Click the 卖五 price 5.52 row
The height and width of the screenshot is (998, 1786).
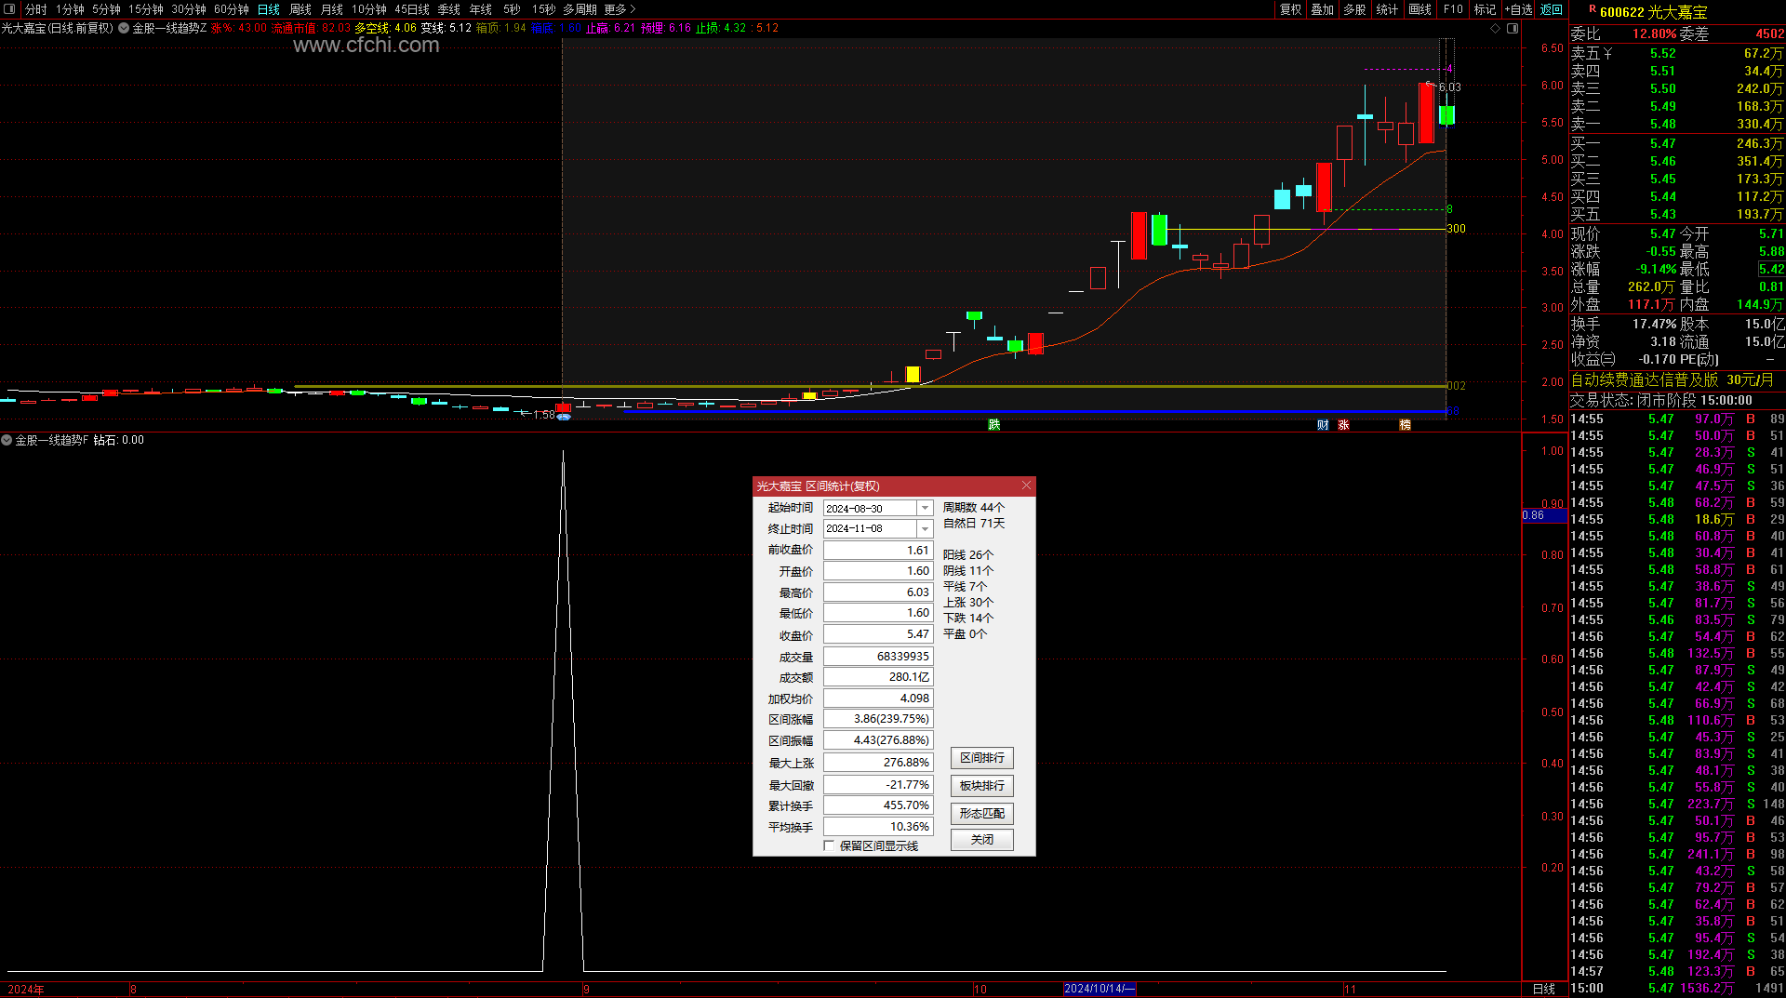[x=1677, y=54]
